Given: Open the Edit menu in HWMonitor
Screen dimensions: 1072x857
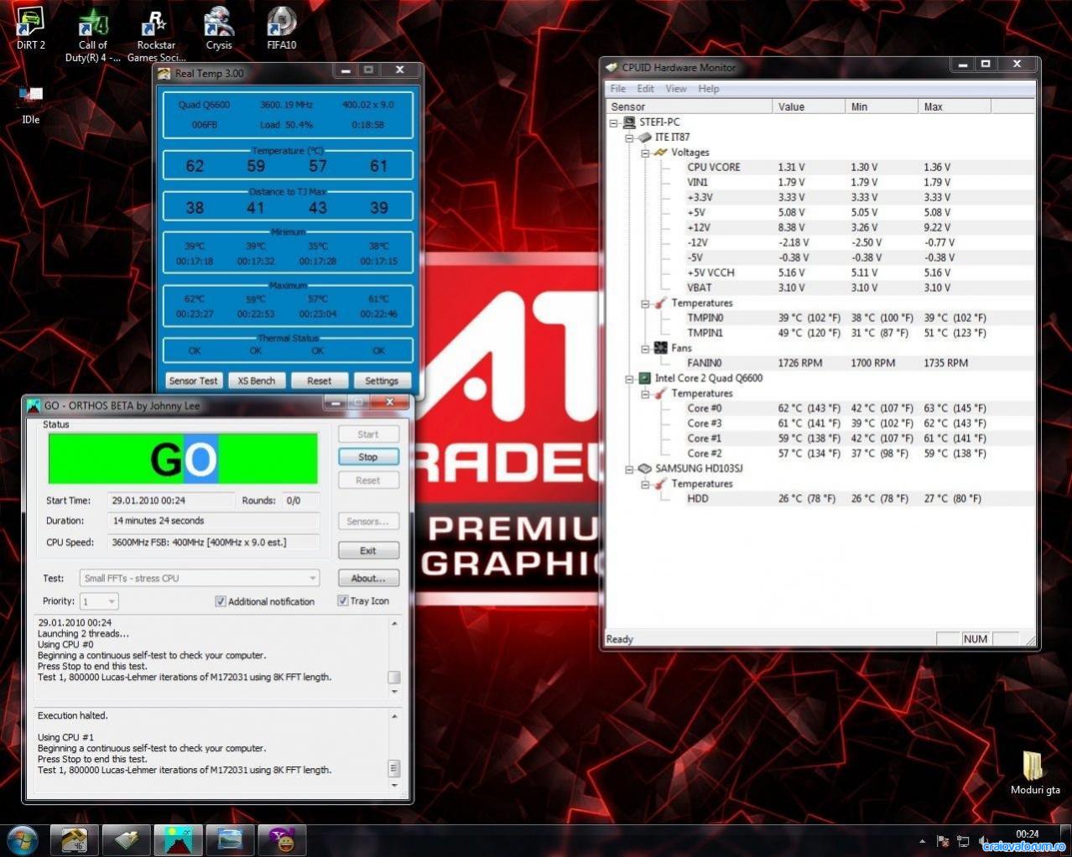Looking at the screenshot, I should coord(645,89).
